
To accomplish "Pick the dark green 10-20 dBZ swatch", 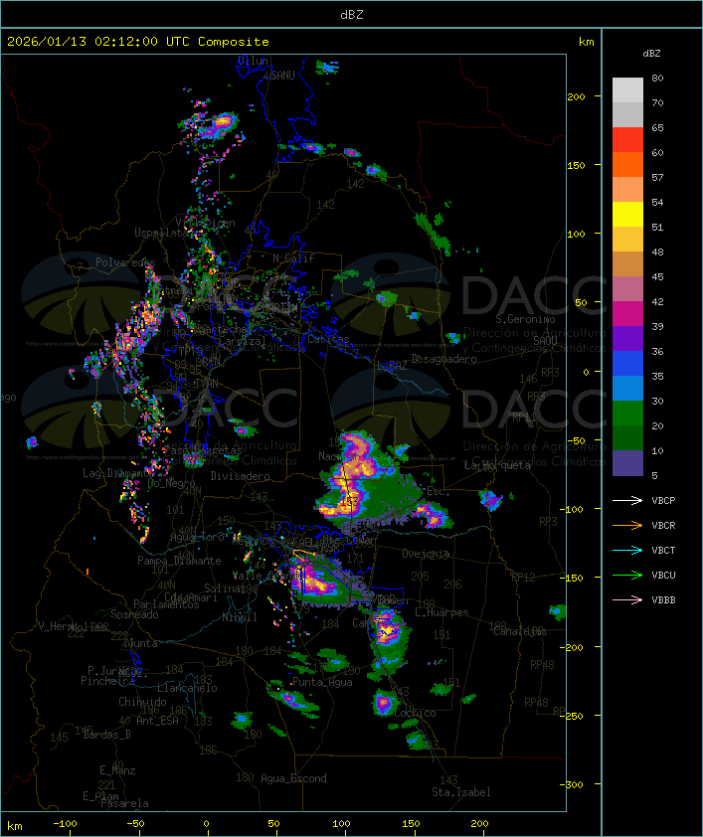I will tap(627, 437).
